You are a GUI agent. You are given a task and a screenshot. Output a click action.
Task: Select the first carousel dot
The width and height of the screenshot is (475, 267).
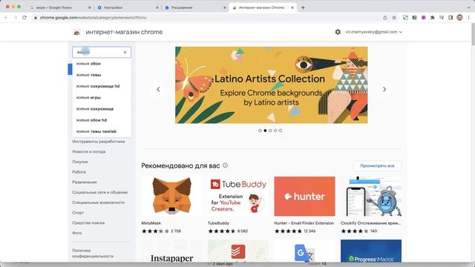coord(260,131)
